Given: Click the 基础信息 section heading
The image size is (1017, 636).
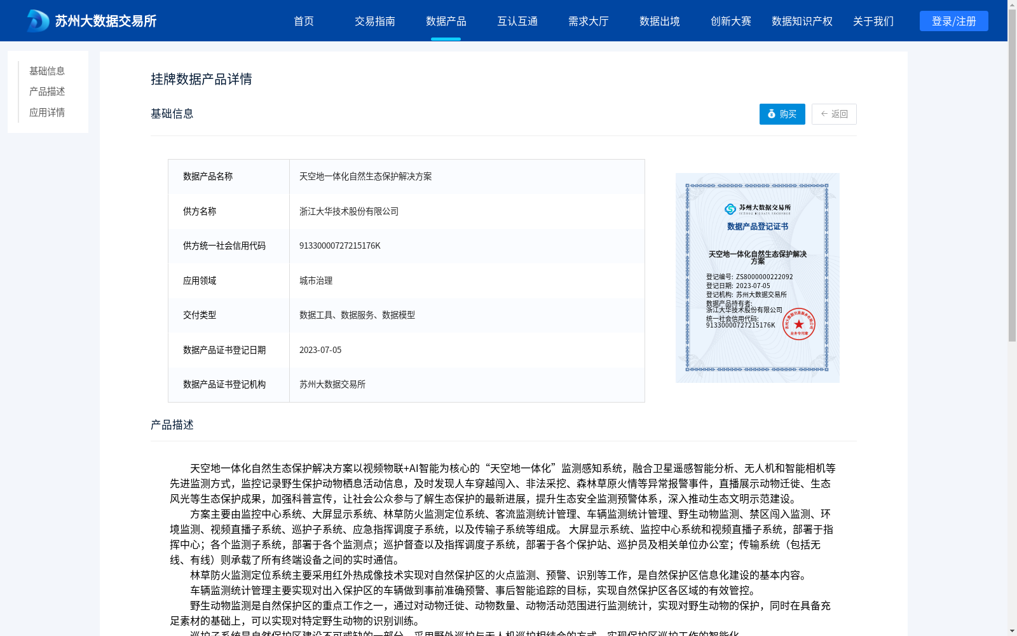Looking at the screenshot, I should 172,113.
